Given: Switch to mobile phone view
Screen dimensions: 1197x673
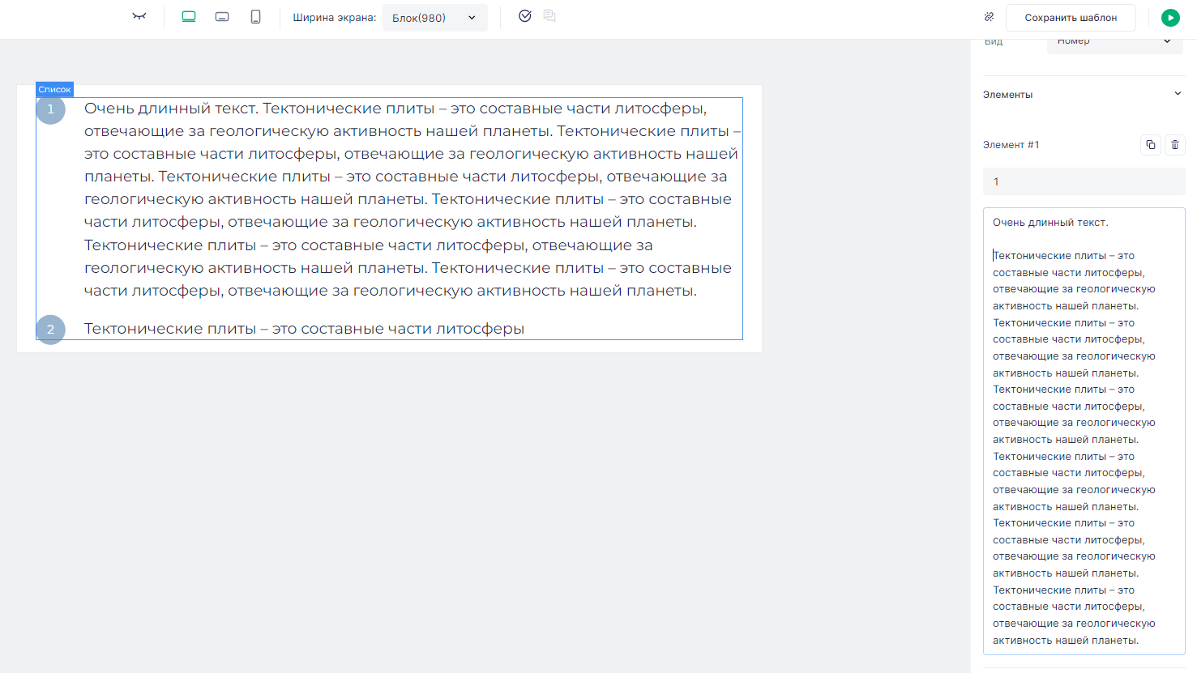Looking at the screenshot, I should [255, 17].
